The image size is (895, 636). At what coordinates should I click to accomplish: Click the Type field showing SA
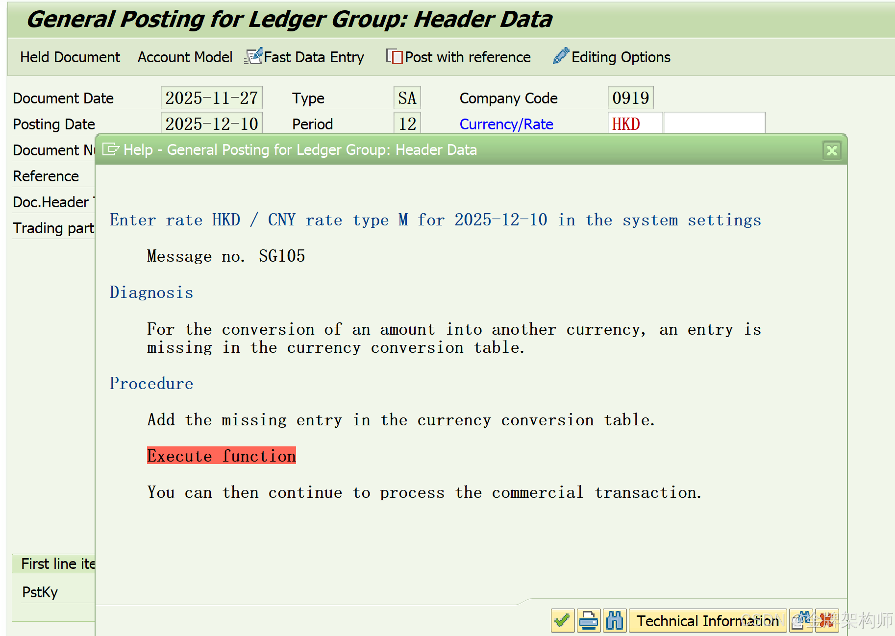(x=407, y=98)
